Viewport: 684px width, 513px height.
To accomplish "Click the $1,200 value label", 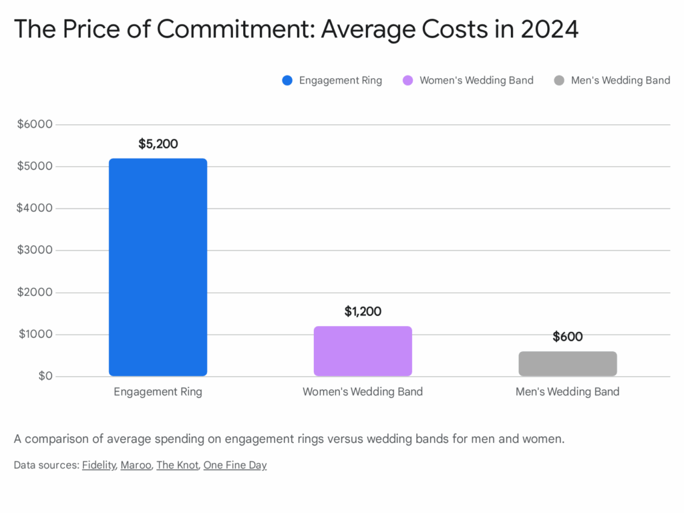I will (363, 311).
